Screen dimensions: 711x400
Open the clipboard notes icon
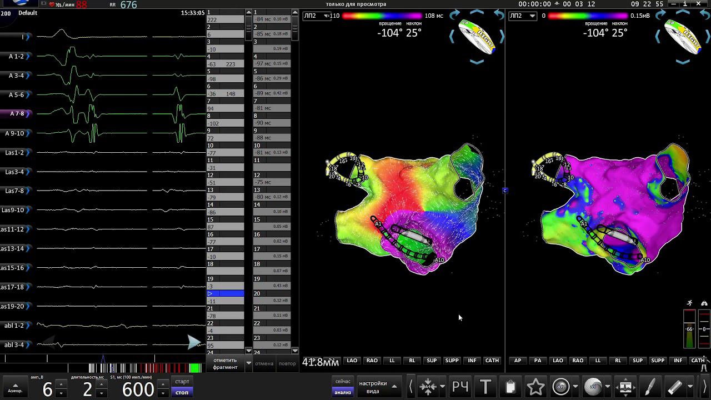[510, 387]
